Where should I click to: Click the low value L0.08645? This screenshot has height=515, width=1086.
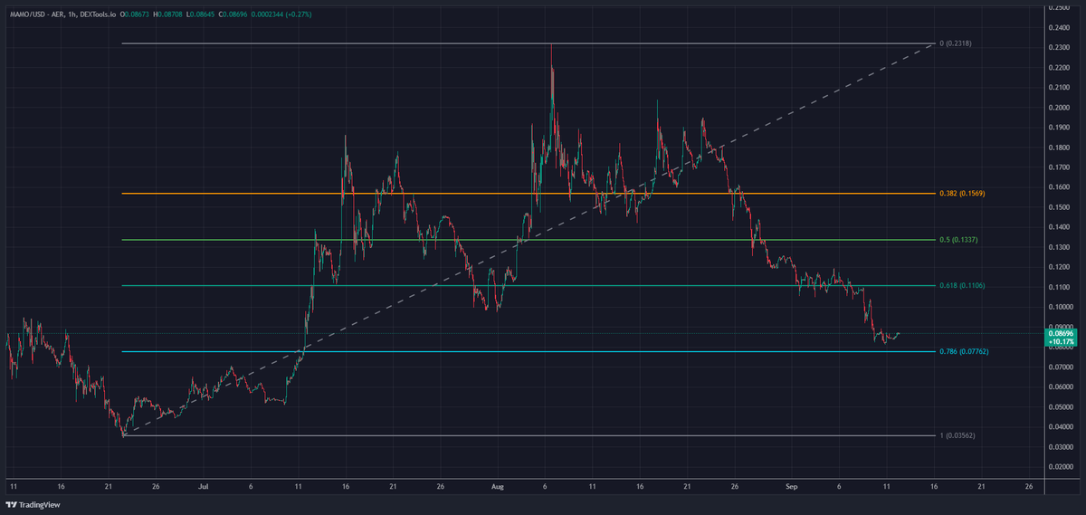pos(198,14)
